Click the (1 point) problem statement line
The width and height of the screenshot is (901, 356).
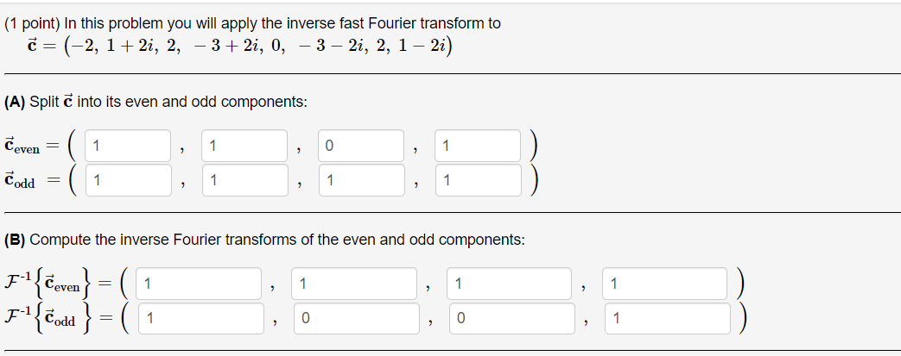(252, 23)
